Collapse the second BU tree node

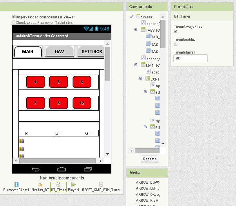click(145, 127)
